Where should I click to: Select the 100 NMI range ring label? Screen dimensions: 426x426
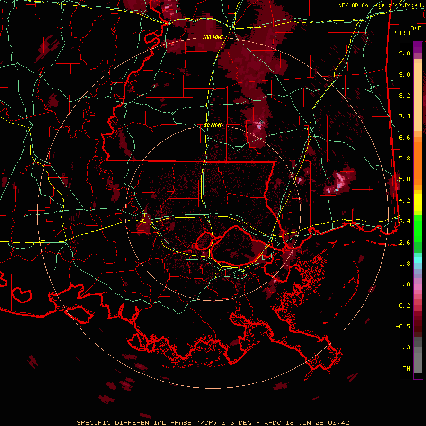pyautogui.click(x=212, y=37)
